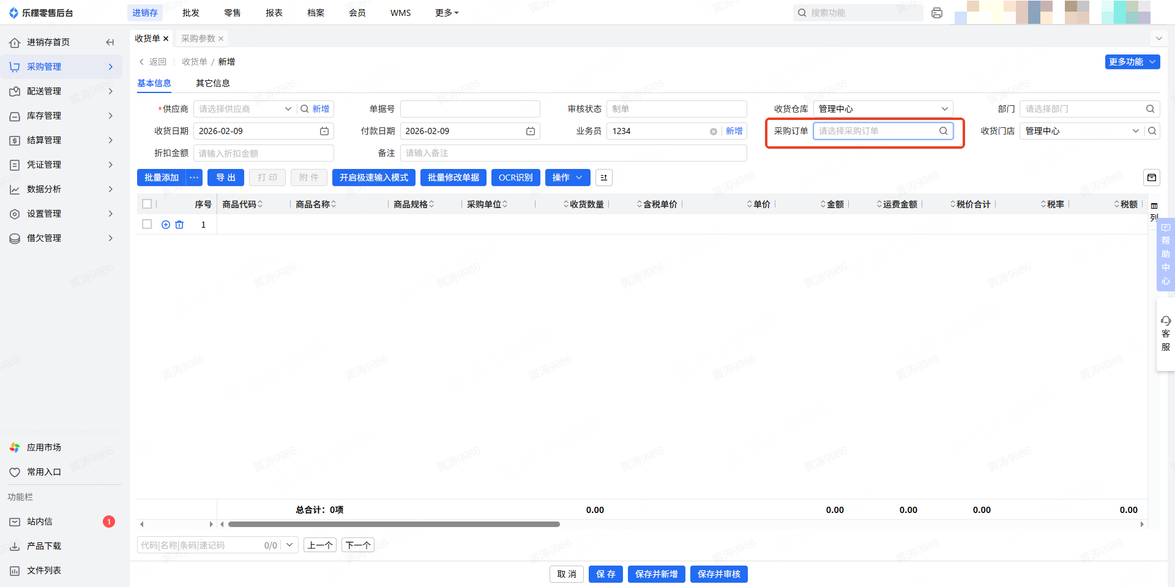The height and width of the screenshot is (587, 1175).
Task: Click 取消 button
Action: coord(567,574)
